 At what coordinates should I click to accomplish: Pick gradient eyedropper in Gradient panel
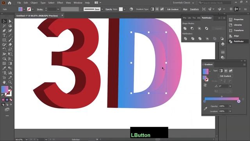tap(205, 109)
